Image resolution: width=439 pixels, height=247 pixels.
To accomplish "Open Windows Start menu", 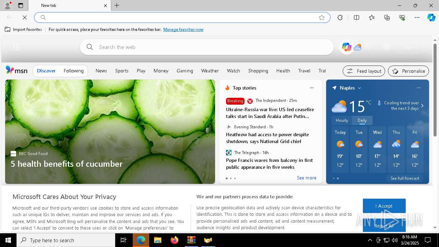I will tap(8, 240).
